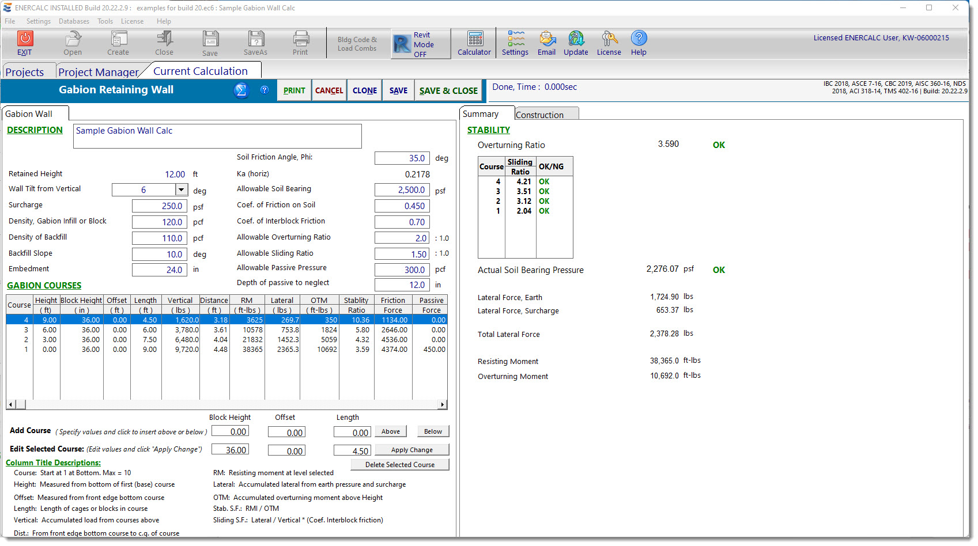The width and height of the screenshot is (978, 546).
Task: Clone the current calculation
Action: pyautogui.click(x=364, y=90)
